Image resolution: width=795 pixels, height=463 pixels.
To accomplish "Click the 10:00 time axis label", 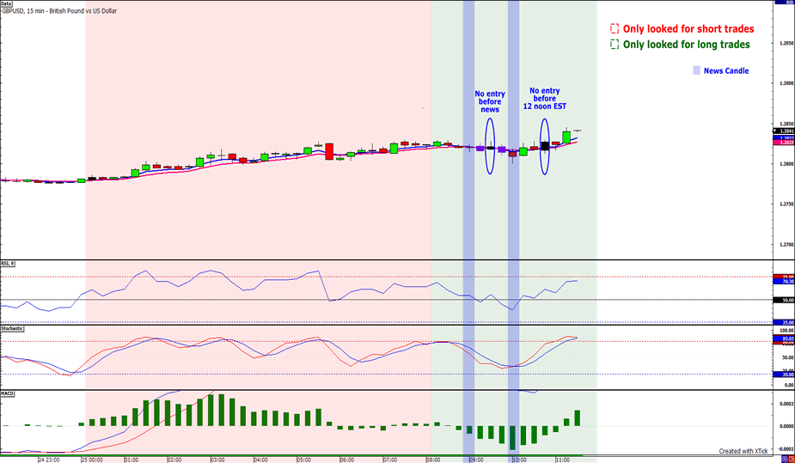I will click(519, 460).
